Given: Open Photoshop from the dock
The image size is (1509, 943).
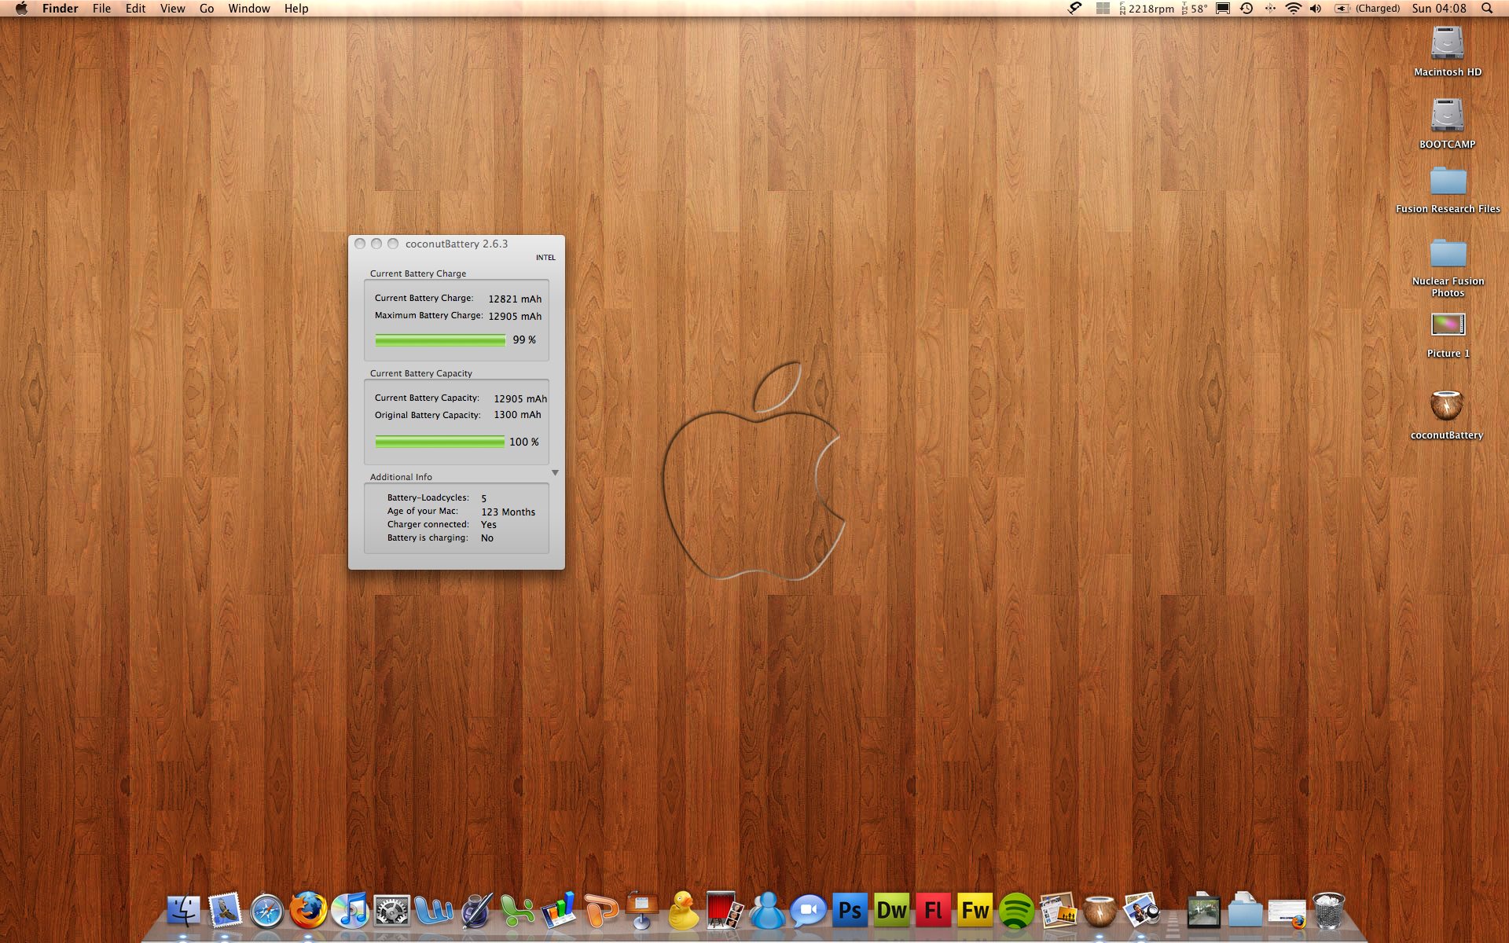Looking at the screenshot, I should click(850, 911).
